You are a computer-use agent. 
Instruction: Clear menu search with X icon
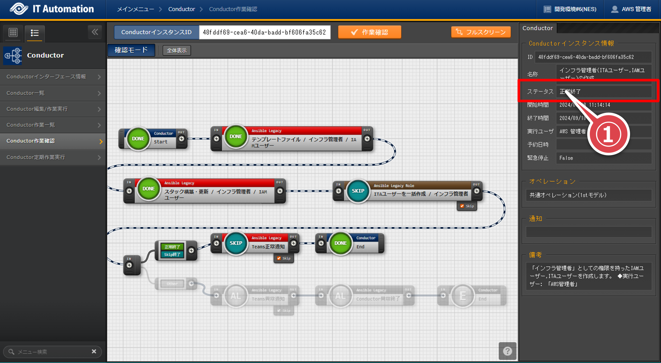(94, 351)
